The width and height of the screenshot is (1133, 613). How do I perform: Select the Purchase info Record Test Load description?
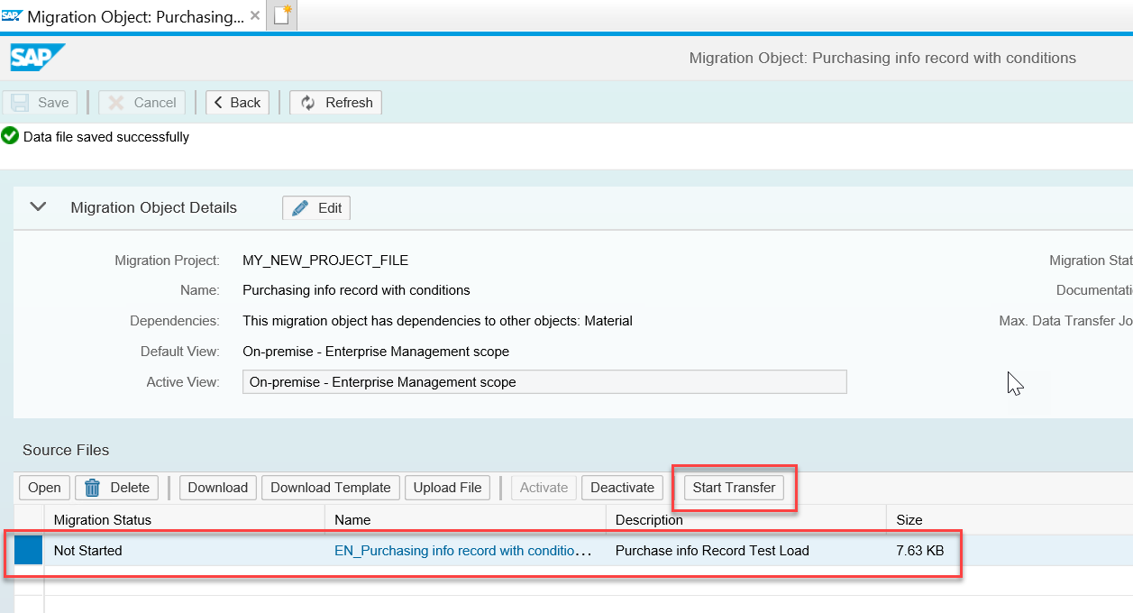pyautogui.click(x=712, y=551)
